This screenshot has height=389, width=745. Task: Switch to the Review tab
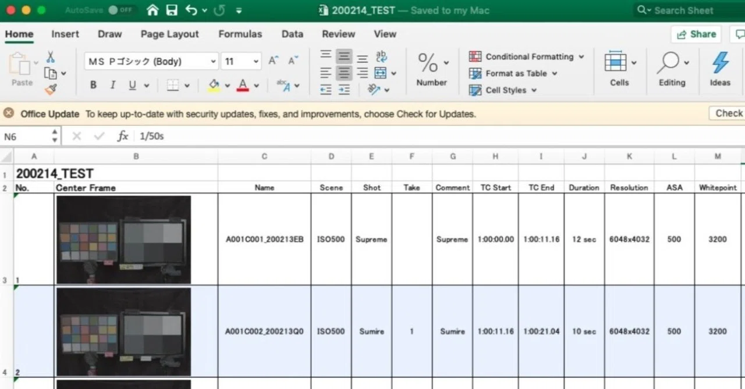point(338,34)
